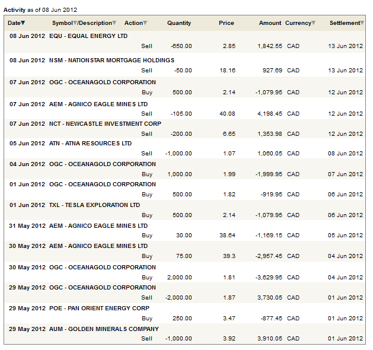
Task: Click the Settlement column sort arrow
Action: point(362,23)
